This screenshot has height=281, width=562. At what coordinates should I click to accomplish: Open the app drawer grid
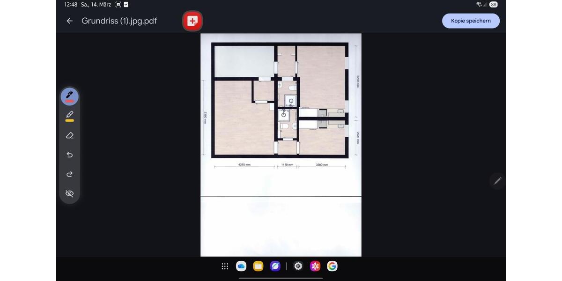[x=225, y=266]
